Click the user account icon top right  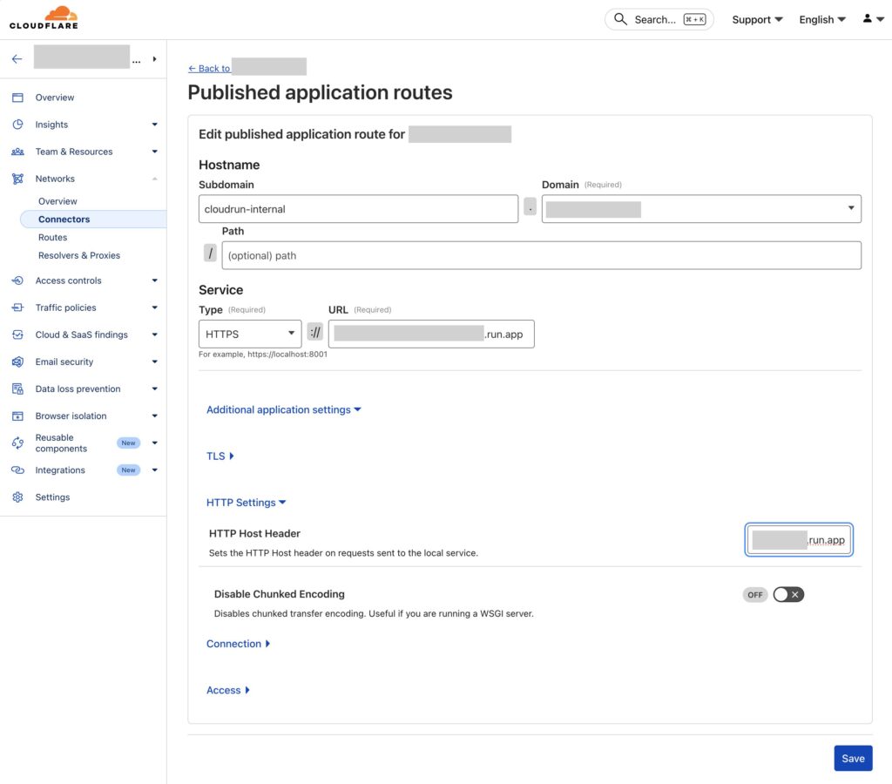point(868,18)
